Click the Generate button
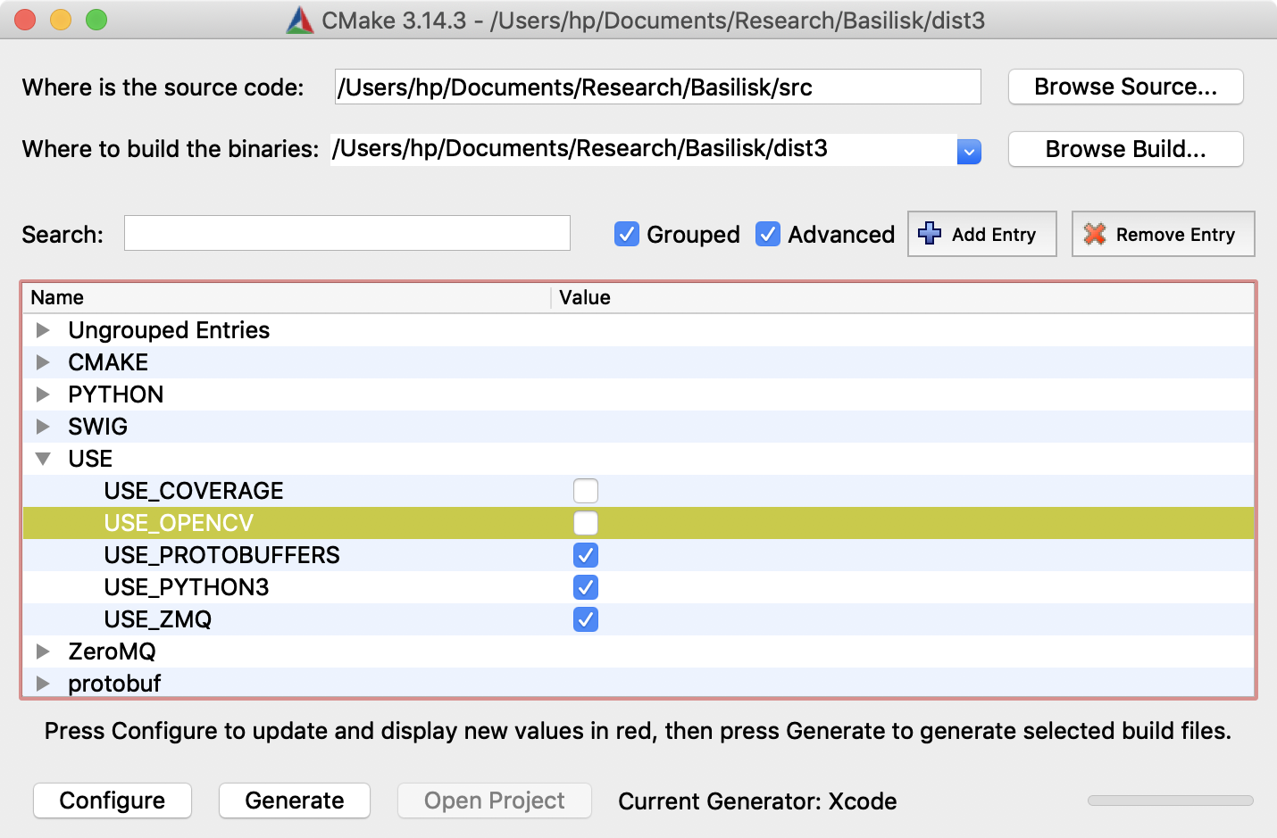 [295, 801]
